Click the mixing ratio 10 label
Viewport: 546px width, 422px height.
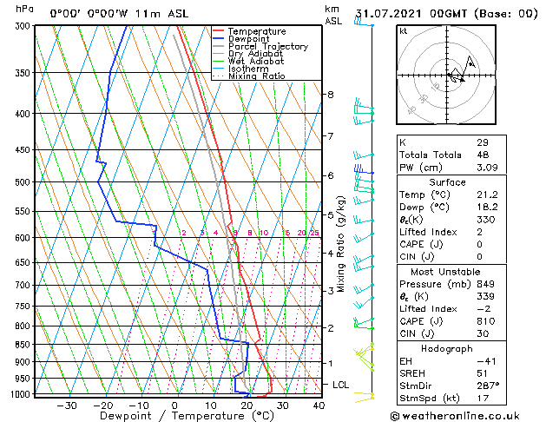pyautogui.click(x=264, y=233)
